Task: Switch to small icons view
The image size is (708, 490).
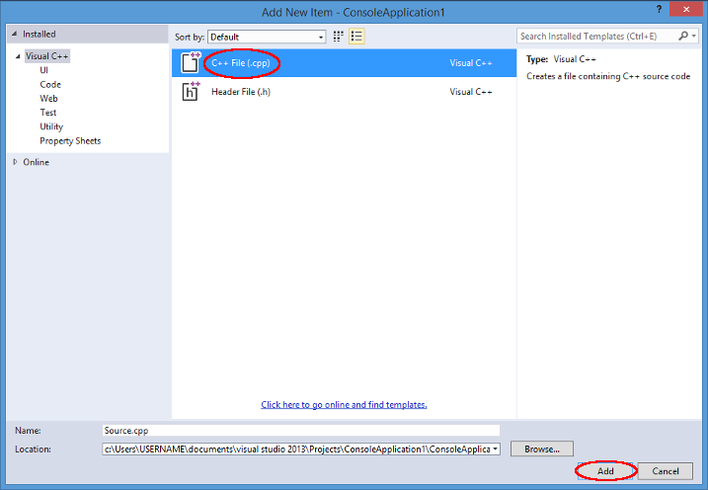Action: (338, 37)
